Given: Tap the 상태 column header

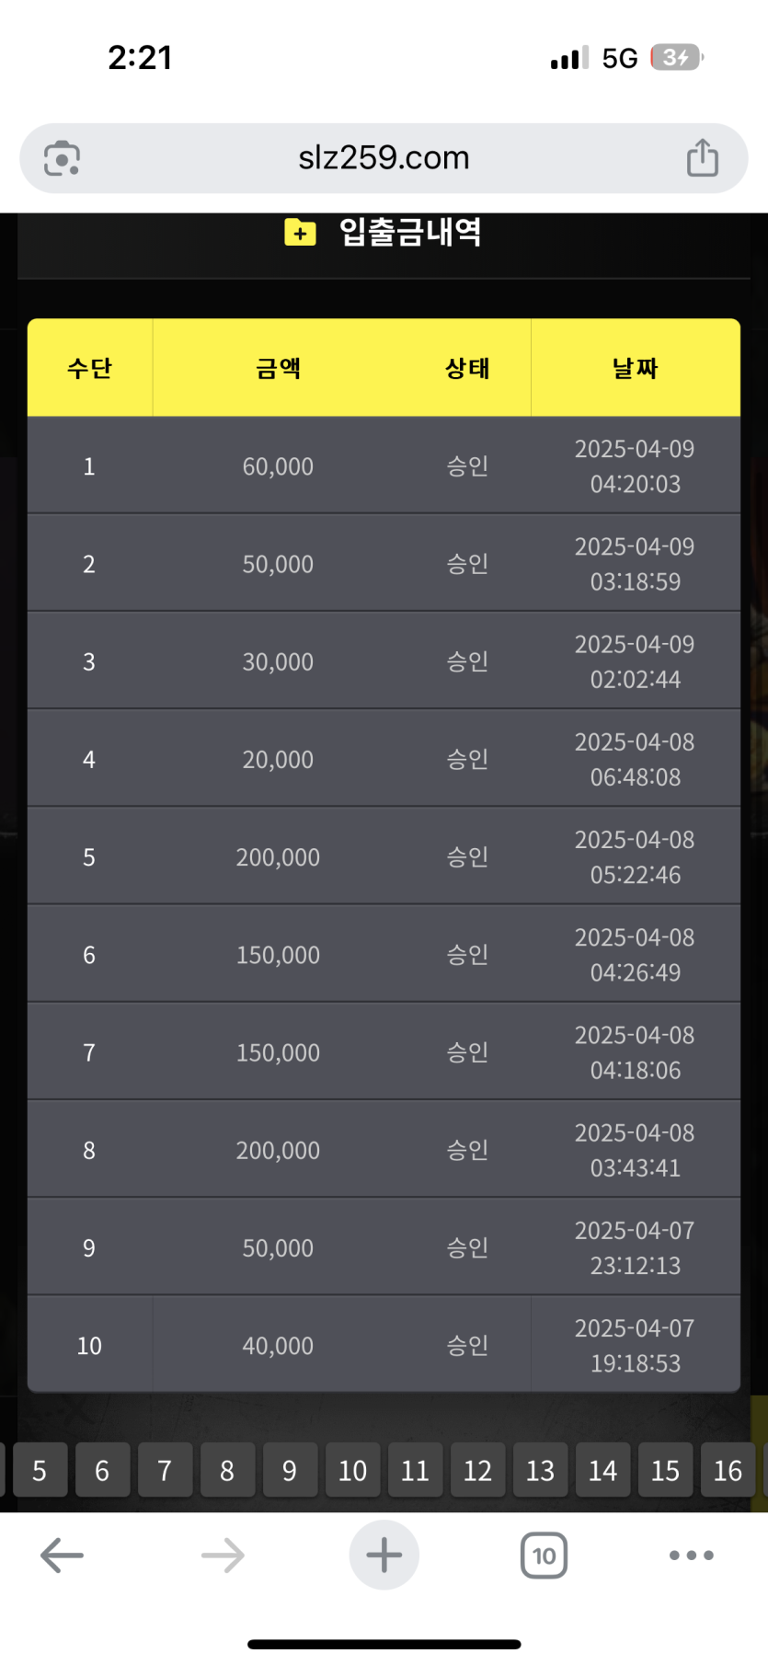Looking at the screenshot, I should (x=467, y=369).
